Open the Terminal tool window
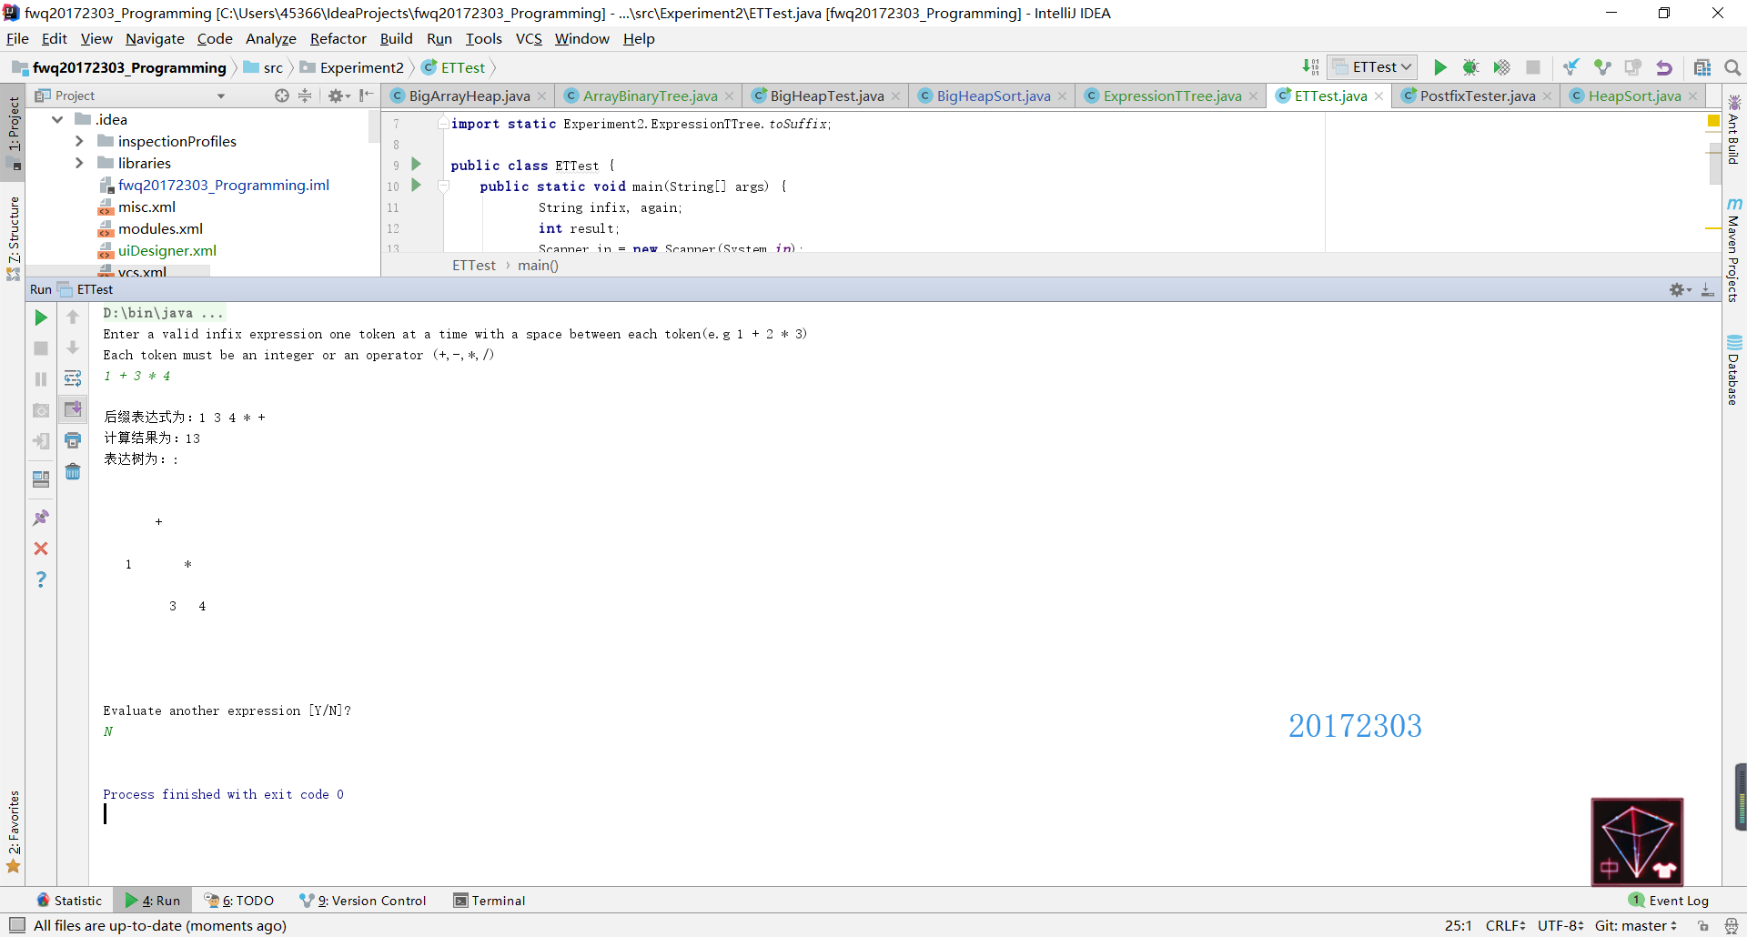The image size is (1747, 937). (490, 901)
